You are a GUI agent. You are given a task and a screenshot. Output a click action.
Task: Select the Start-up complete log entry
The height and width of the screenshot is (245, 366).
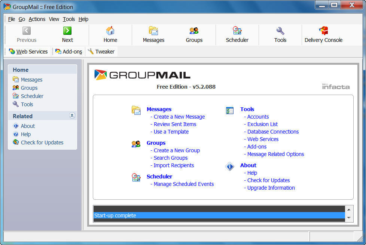[x=219, y=215]
